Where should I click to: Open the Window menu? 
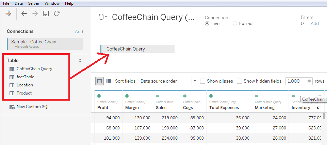(52, 3)
